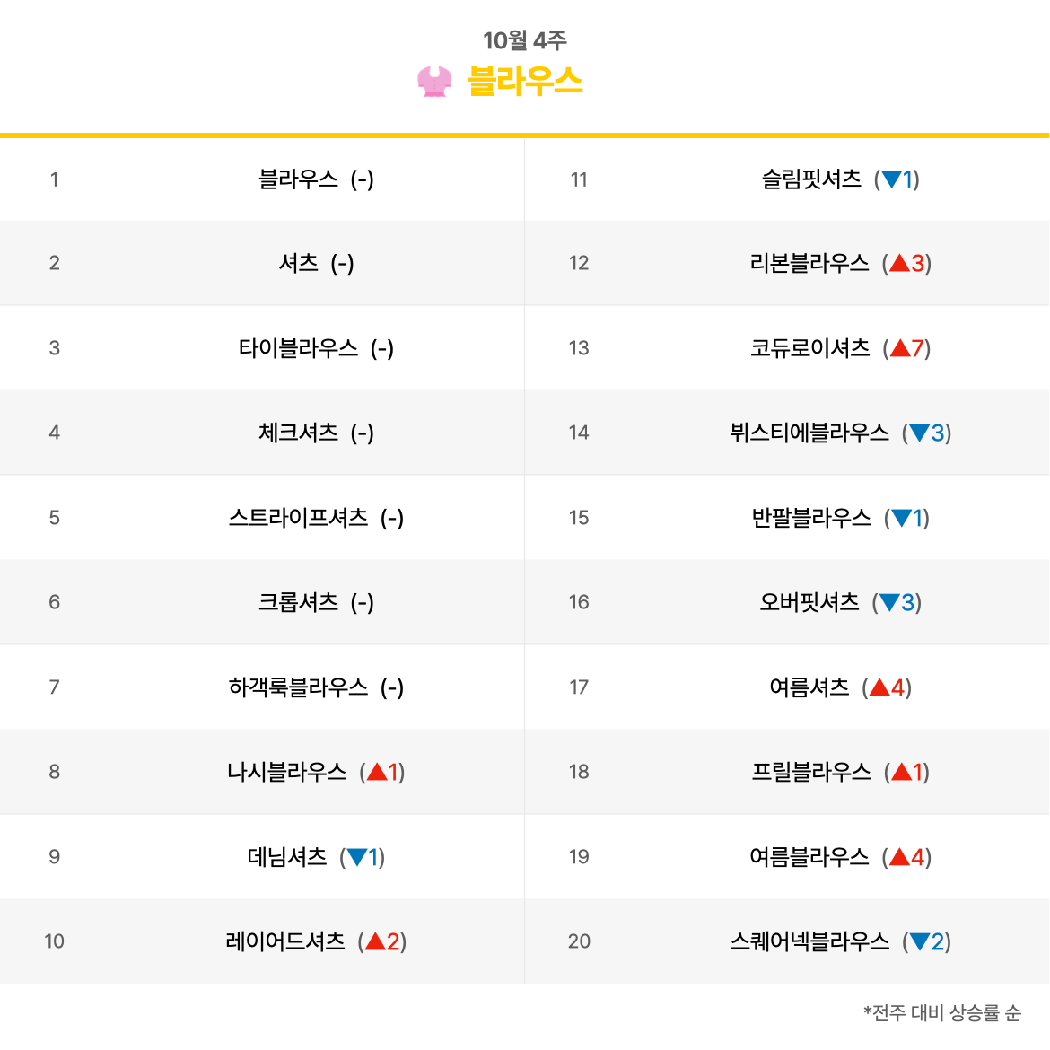The image size is (1050, 1050).
Task: Click blue down arrow beside 슬림핏셔츠
Action: [891, 179]
